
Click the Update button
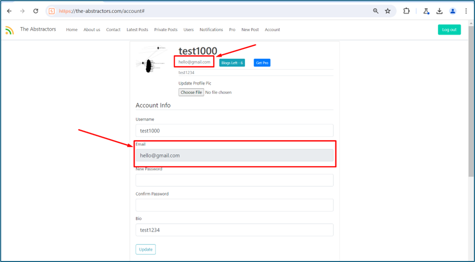click(146, 249)
